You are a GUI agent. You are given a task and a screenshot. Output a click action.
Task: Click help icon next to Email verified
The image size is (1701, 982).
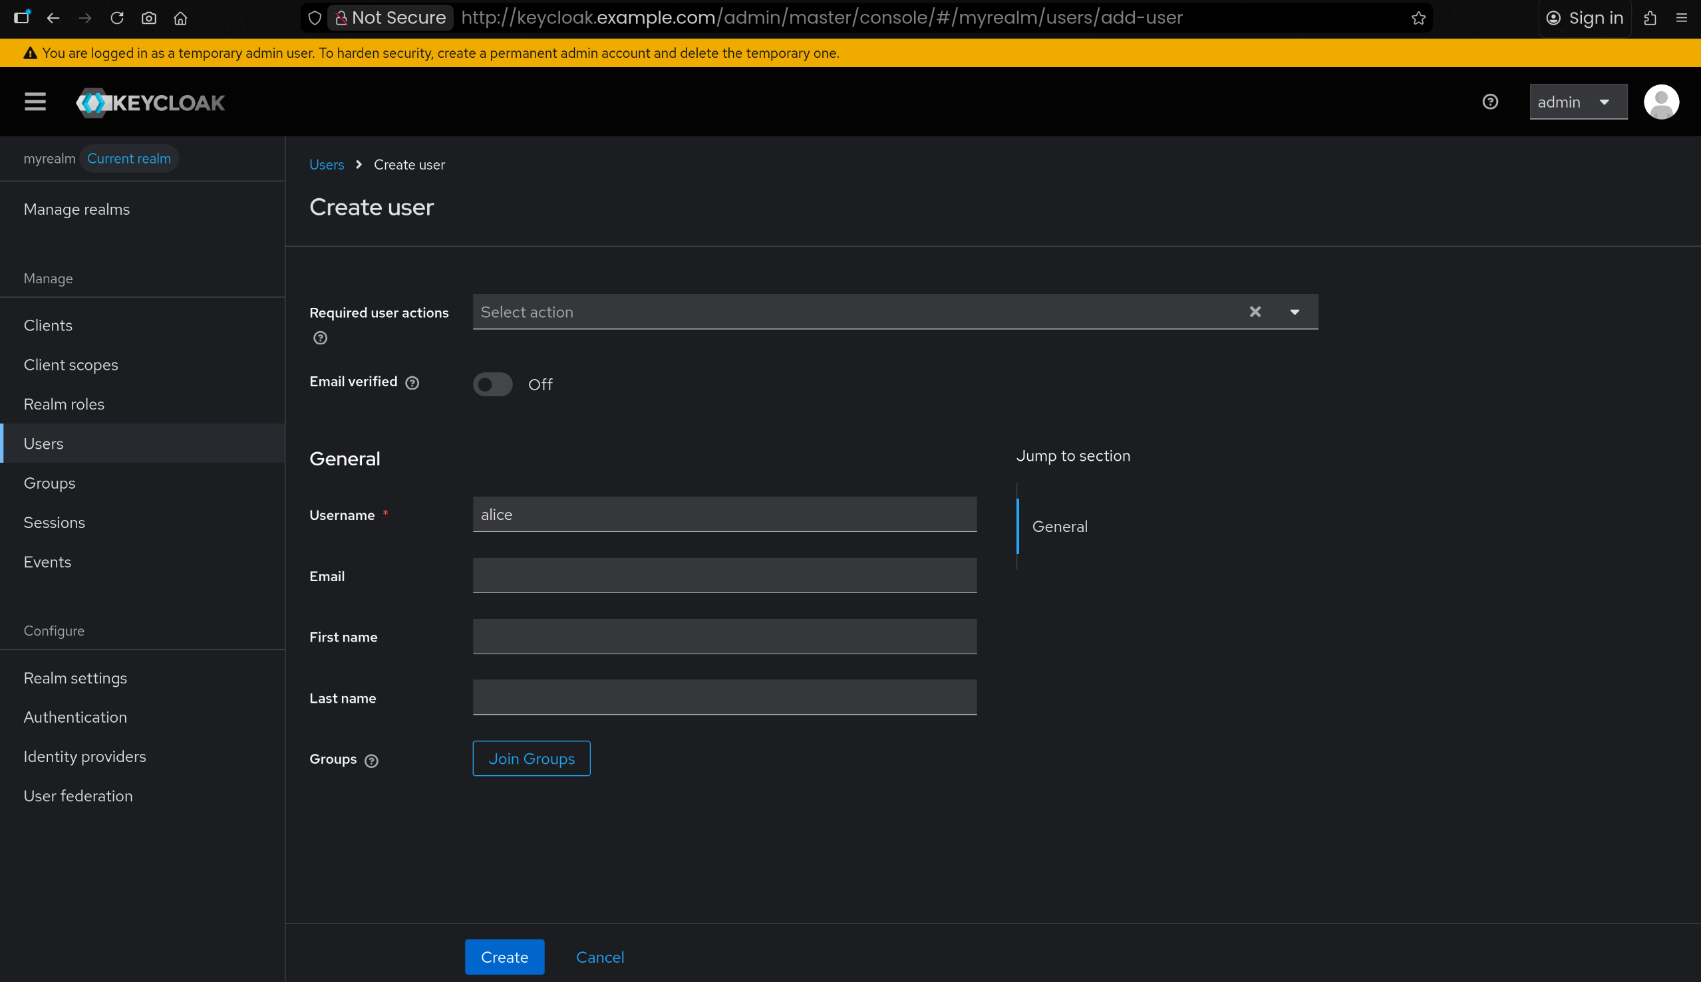tap(412, 383)
